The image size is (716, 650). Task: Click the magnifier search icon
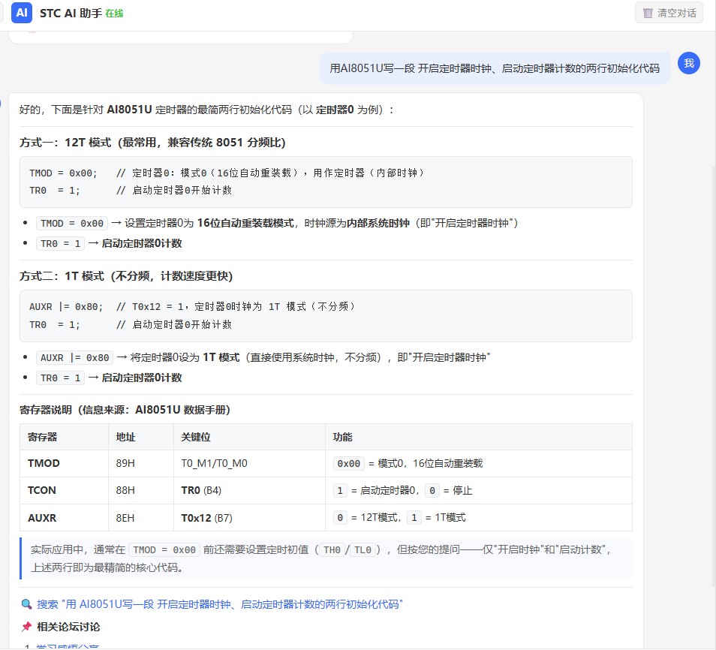26,604
